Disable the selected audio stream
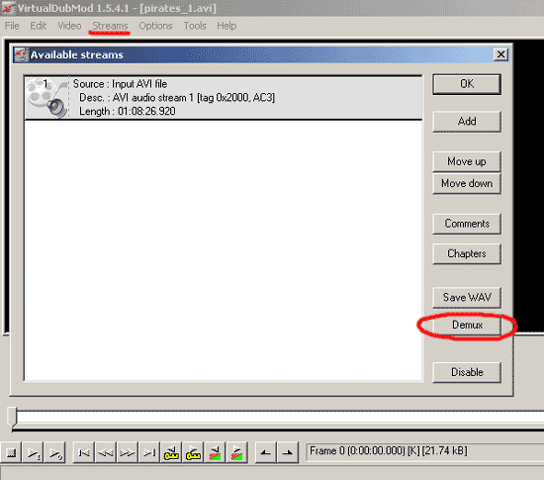The width and height of the screenshot is (544, 480). [467, 372]
